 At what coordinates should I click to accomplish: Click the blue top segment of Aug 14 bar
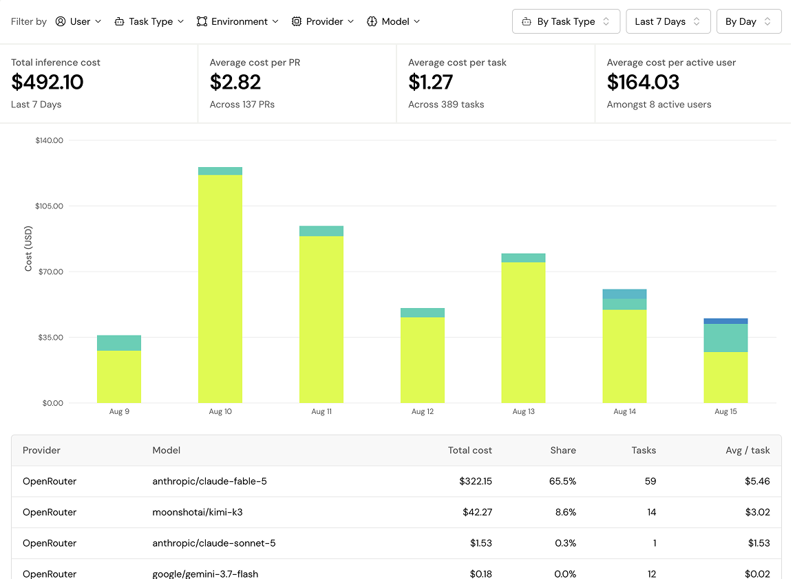click(624, 294)
